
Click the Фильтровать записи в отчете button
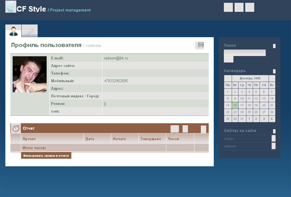click(46, 156)
